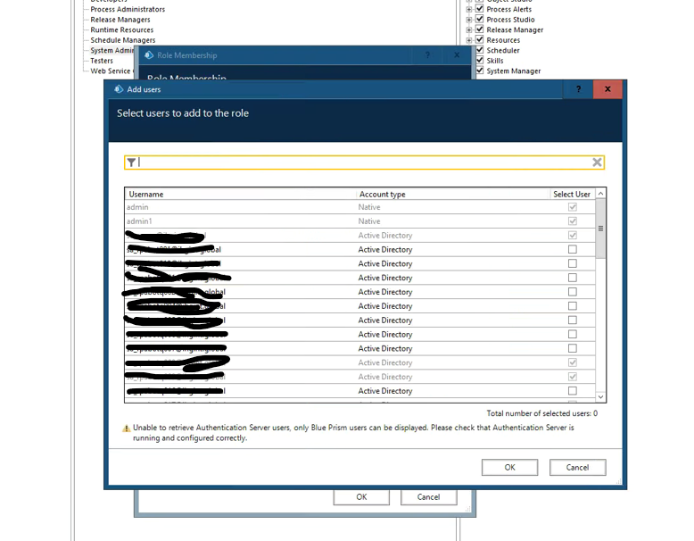Click the Add users title bar icon
This screenshot has height=541, width=694.
pyautogui.click(x=118, y=89)
